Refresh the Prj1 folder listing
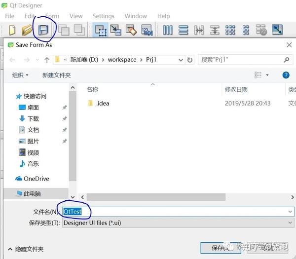296x259 pixels. tap(190, 60)
